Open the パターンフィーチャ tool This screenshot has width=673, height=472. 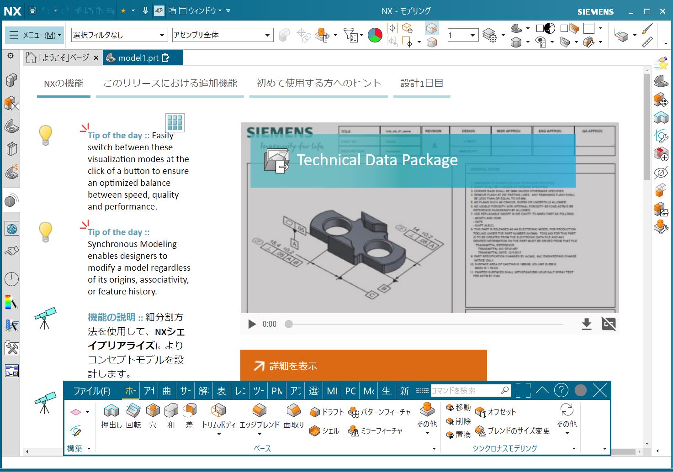tap(379, 412)
